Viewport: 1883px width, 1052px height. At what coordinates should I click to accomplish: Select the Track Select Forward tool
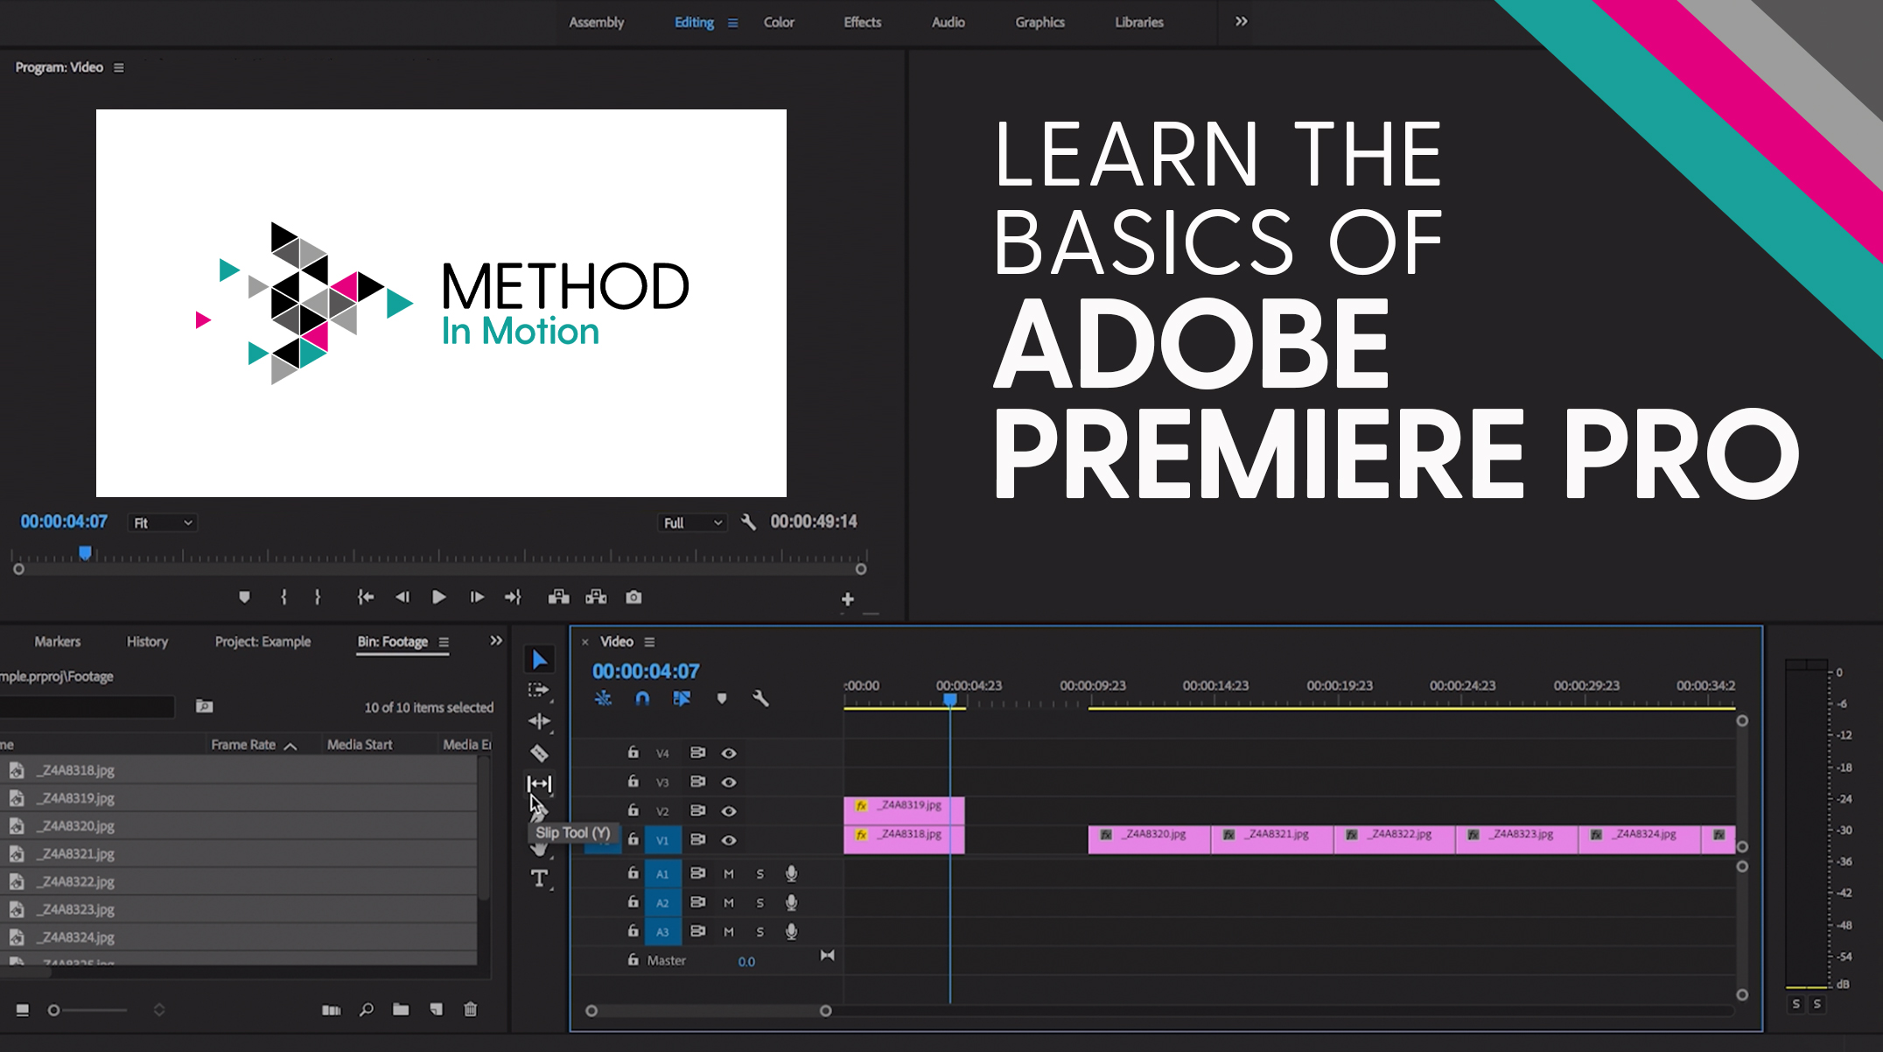pyautogui.click(x=539, y=690)
